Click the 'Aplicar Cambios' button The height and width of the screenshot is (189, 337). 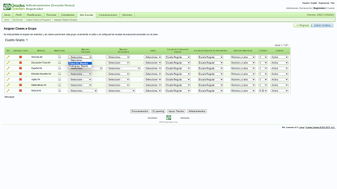[x=322, y=25]
